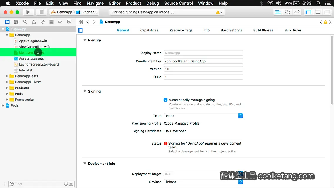Open Assets.xcassets in navigator
This screenshot has width=334, height=188.
click(31, 58)
